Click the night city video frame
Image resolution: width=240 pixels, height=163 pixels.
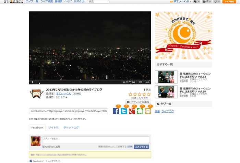click(90, 45)
